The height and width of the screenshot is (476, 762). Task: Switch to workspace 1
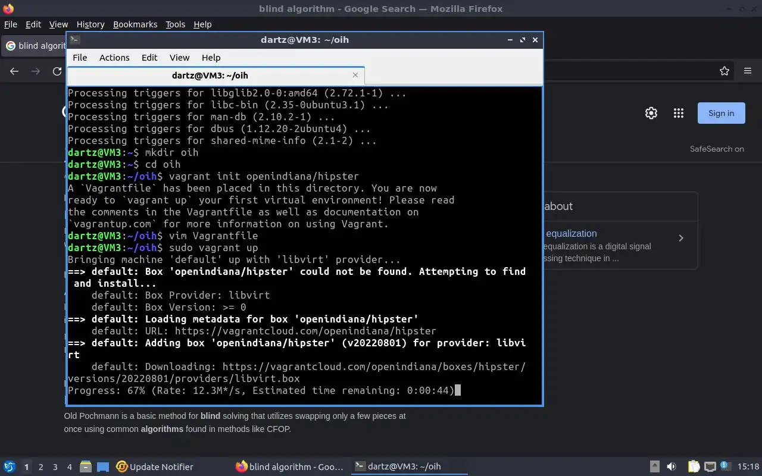pyautogui.click(x=26, y=467)
